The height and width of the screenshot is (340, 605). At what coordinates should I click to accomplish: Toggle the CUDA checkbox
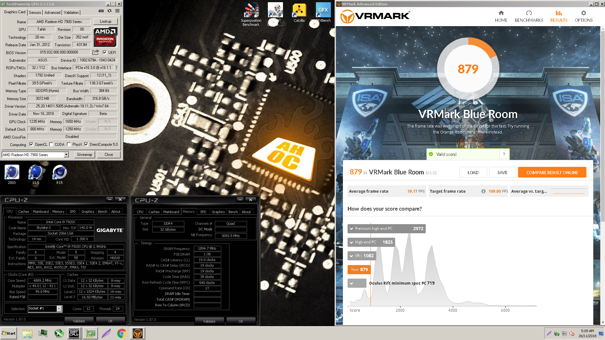point(51,144)
